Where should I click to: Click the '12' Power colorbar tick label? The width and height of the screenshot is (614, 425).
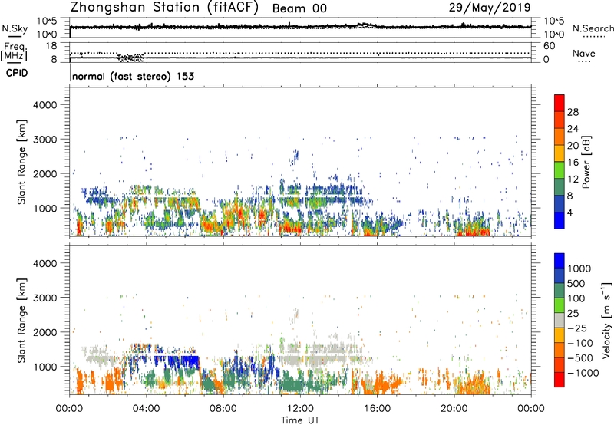(x=573, y=180)
